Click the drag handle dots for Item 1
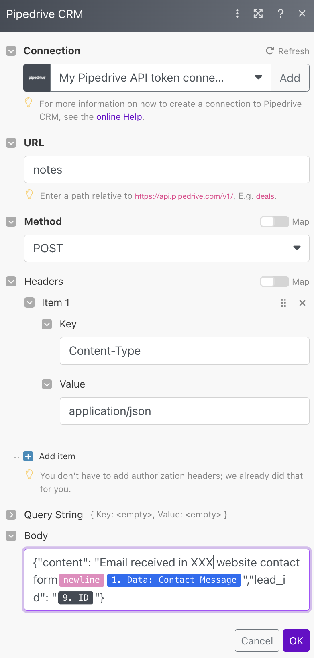The height and width of the screenshot is (658, 314). click(x=283, y=303)
